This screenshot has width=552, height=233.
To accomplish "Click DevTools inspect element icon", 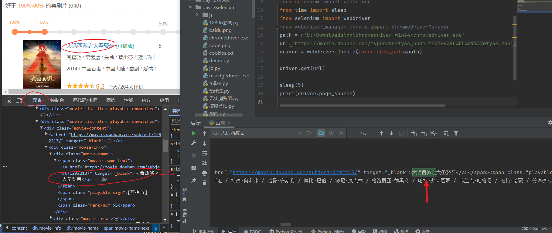I will click(x=9, y=100).
